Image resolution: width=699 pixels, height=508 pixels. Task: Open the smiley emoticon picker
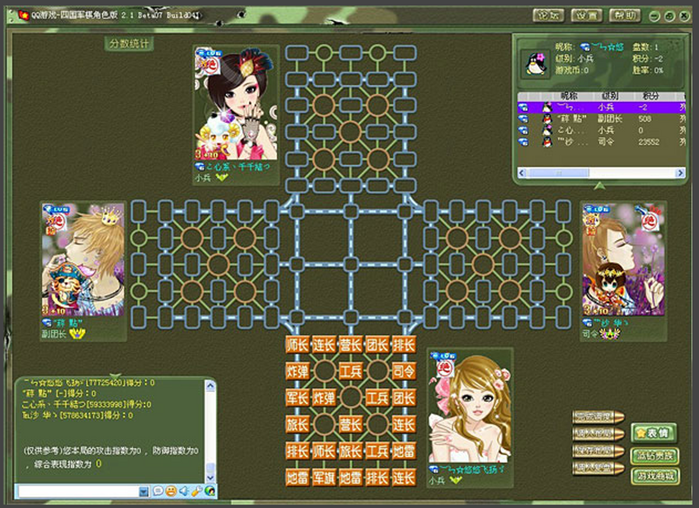pyautogui.click(x=171, y=491)
